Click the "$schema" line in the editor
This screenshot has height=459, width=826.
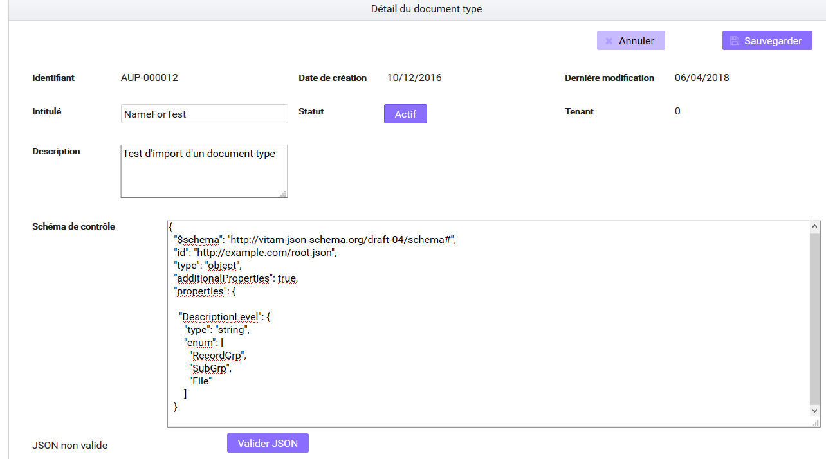pyautogui.click(x=315, y=240)
